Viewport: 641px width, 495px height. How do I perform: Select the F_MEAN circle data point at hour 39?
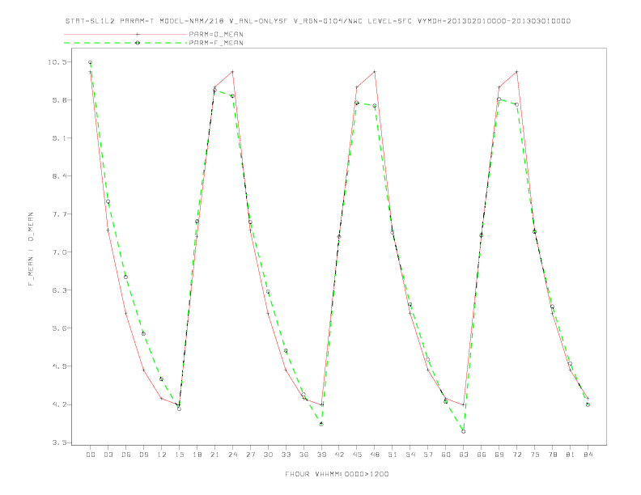(x=321, y=425)
